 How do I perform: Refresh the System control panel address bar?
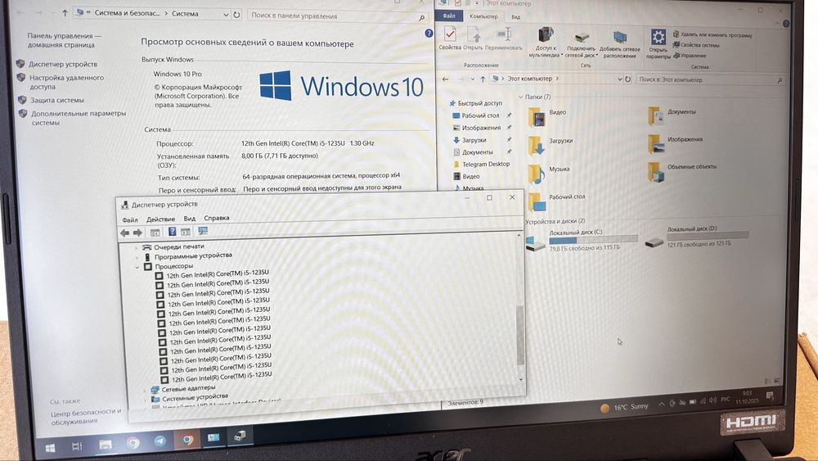[x=237, y=15]
